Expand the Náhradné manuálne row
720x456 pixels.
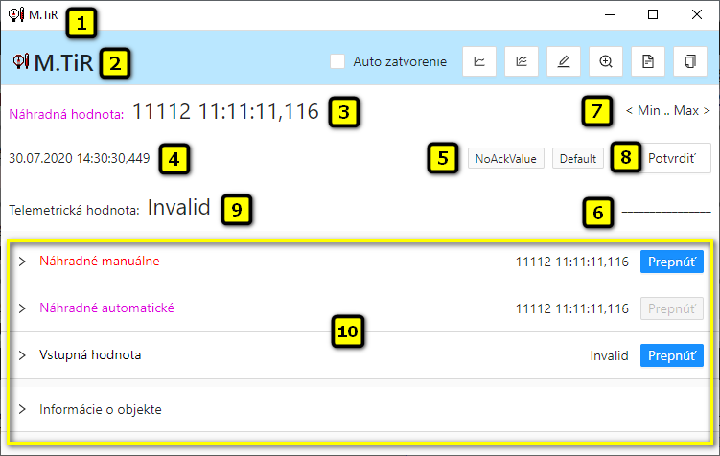pyautogui.click(x=22, y=261)
